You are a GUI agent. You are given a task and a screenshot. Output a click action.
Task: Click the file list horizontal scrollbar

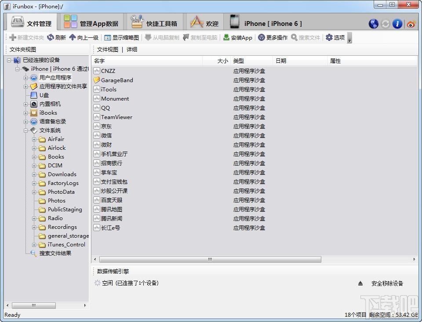point(210,260)
